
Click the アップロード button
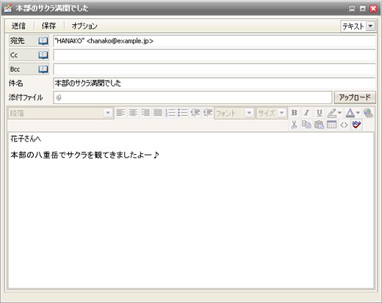[355, 98]
